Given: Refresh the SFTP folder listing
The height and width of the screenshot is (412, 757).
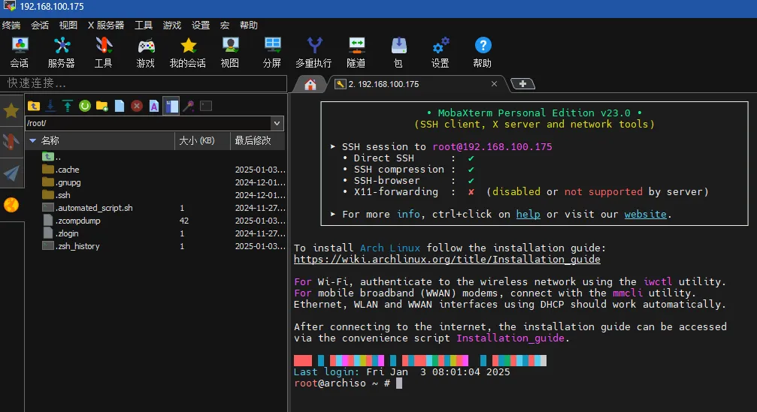Looking at the screenshot, I should point(85,106).
